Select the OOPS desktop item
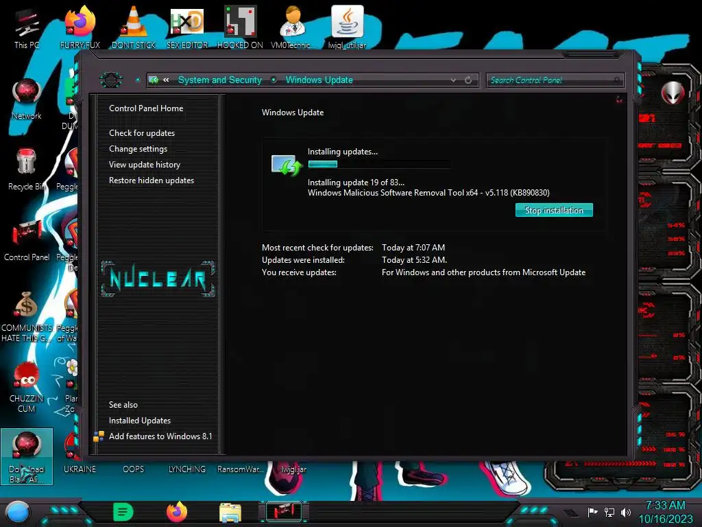Image resolution: width=702 pixels, height=527 pixels. 134,469
